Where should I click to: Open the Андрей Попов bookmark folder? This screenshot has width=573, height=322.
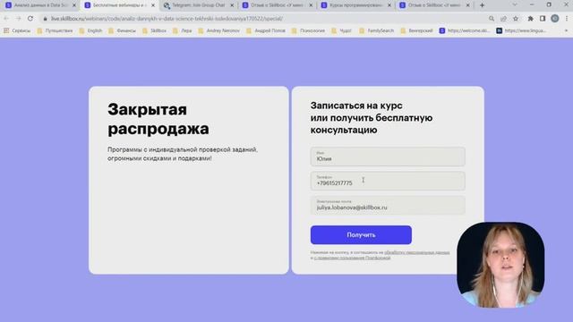266,30
